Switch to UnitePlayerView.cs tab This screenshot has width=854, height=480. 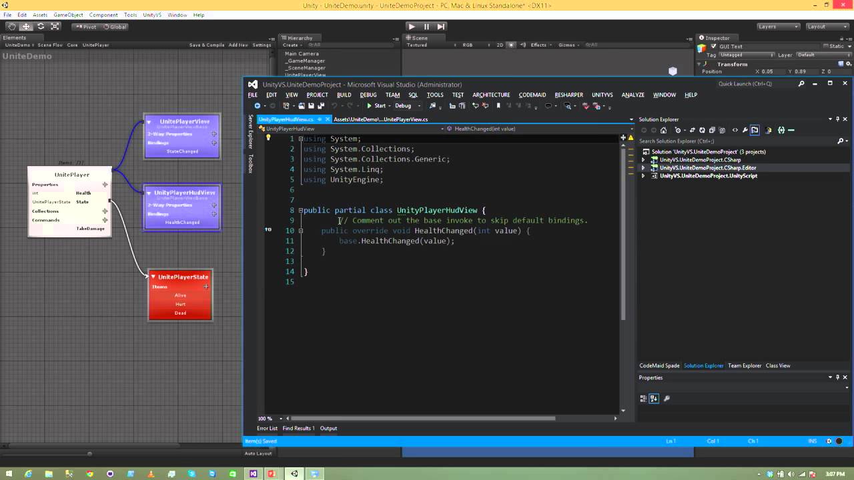pos(381,119)
